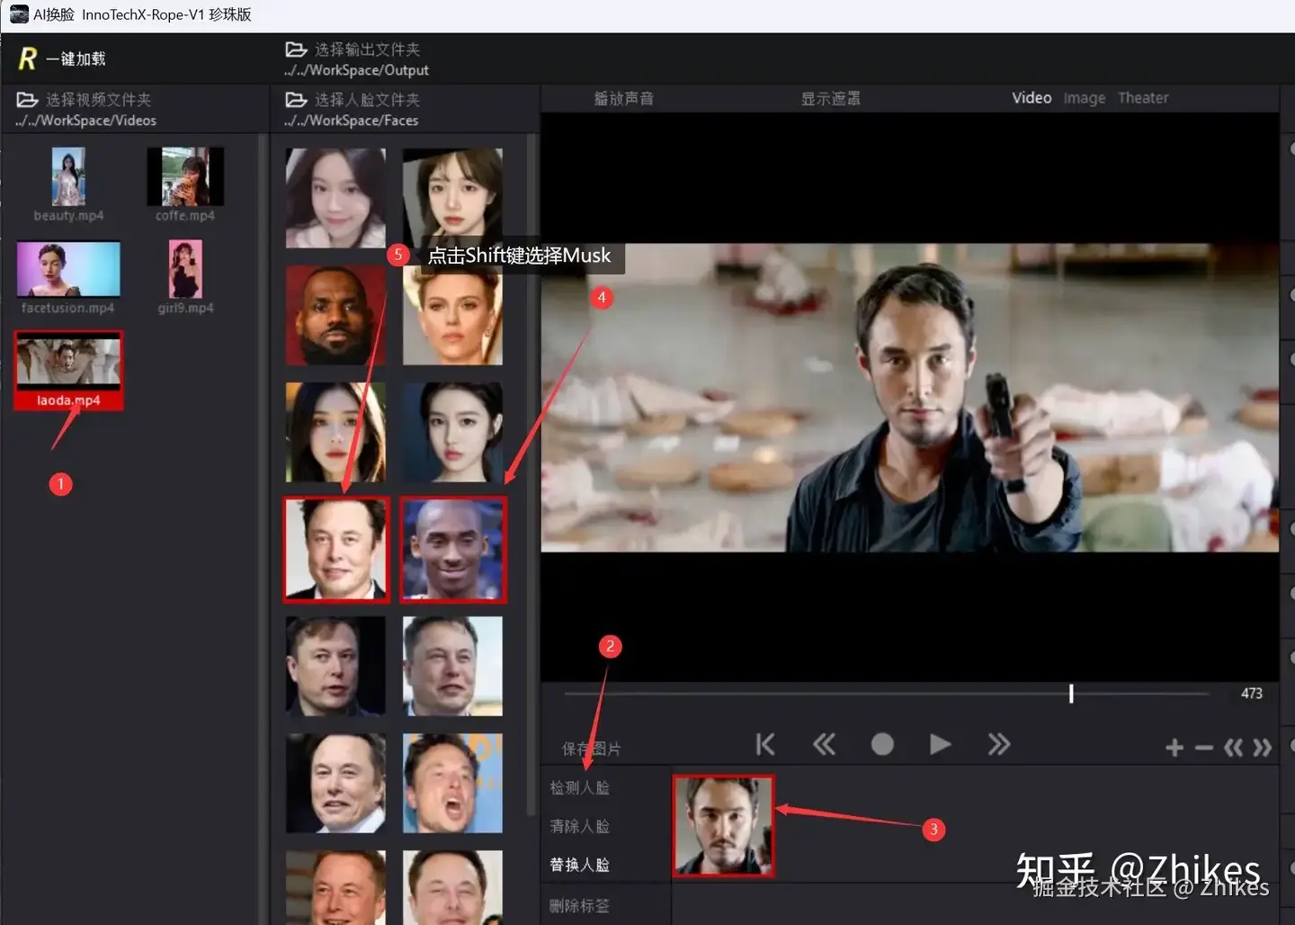Select the detected target face thumbnail
The height and width of the screenshot is (925, 1295).
[723, 826]
